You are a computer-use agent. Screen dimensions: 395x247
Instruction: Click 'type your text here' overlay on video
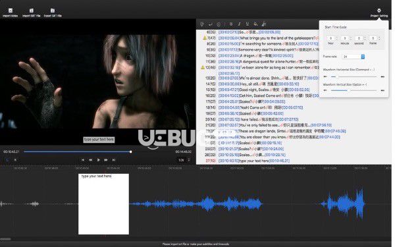click(99, 140)
